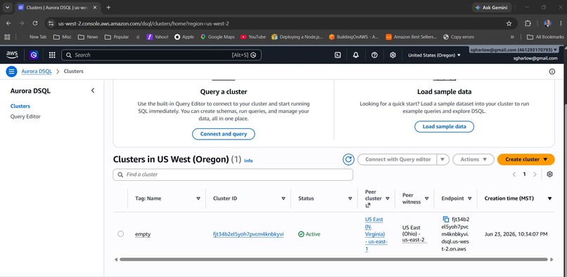Open the Info link beside Clusters heading
The image size is (567, 277).
(248, 161)
